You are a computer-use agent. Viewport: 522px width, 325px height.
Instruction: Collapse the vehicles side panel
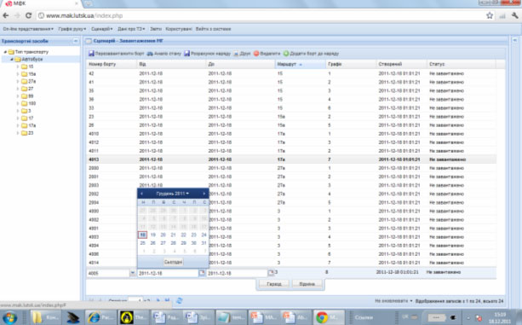coord(76,41)
